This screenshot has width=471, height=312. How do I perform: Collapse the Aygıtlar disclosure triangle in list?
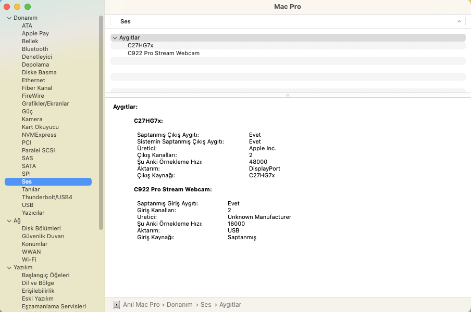tap(115, 37)
